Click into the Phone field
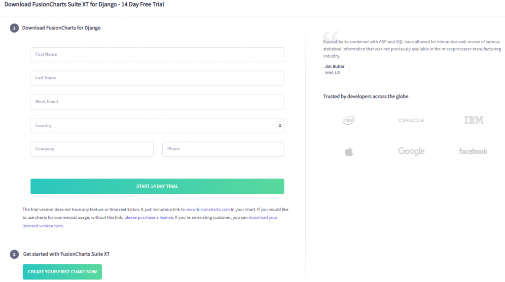This screenshot has width=505, height=282. point(223,149)
